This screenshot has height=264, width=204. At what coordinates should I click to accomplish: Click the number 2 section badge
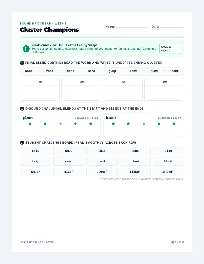[x=22, y=108]
